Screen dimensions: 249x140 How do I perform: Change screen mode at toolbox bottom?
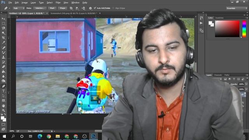[x=4, y=129]
